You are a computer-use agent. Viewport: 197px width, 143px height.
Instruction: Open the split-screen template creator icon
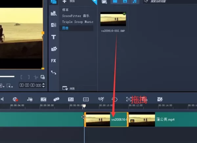tap(86, 99)
